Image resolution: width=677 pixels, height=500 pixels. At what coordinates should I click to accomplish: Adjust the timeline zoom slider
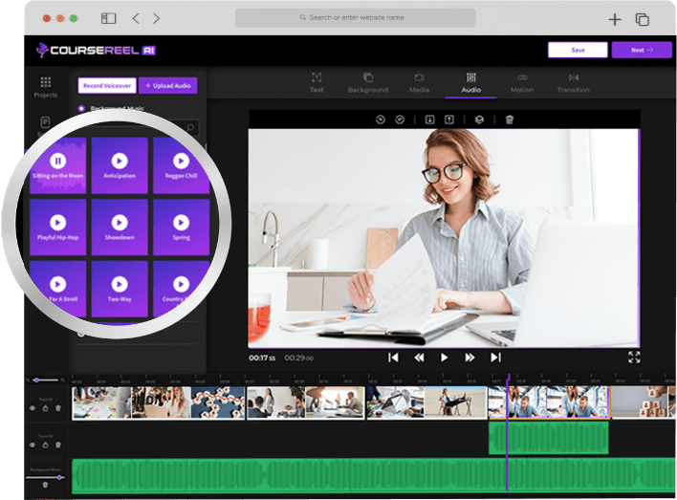click(x=45, y=380)
